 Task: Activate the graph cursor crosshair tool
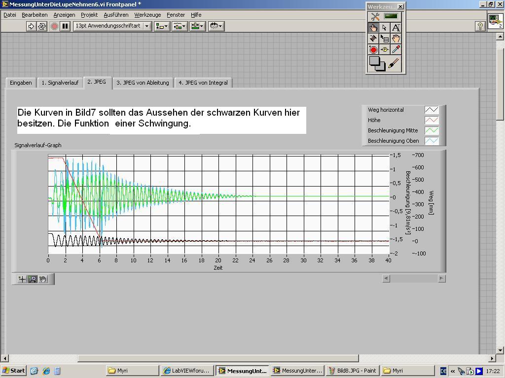coord(22,279)
